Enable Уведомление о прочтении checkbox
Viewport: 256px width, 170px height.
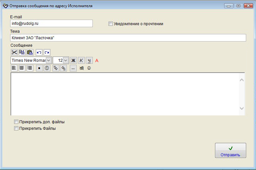coord(110,24)
